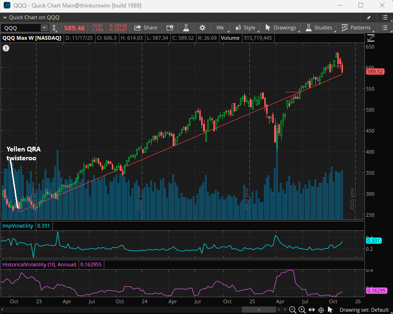This screenshot has height=314, width=393.
Task: Click the crosshair target icon
Action: (321, 310)
